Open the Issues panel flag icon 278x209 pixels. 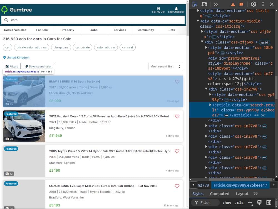click(242, 4)
